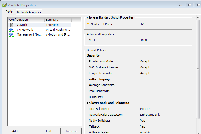Click the MTU value 1500
Screen dimensions: 201x134
coord(144,40)
